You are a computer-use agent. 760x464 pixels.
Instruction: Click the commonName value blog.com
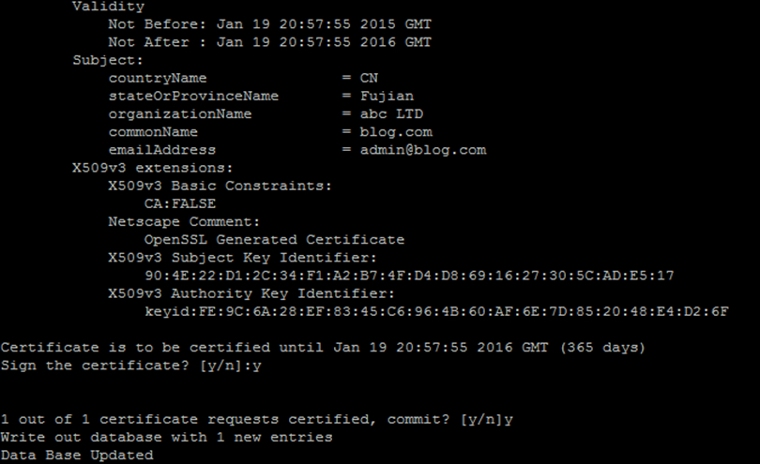(396, 132)
